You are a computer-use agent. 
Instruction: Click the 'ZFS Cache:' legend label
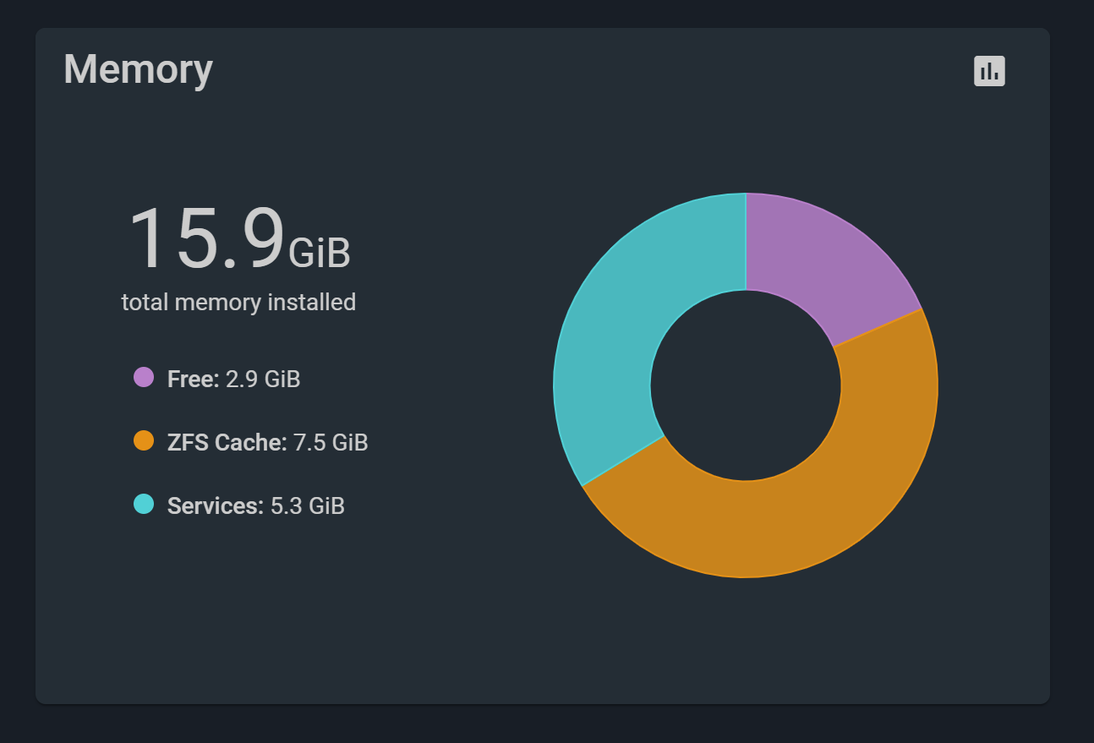(x=227, y=442)
